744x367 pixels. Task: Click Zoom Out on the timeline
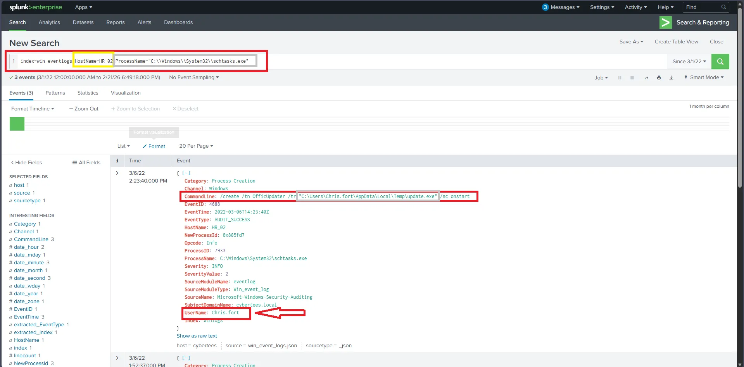click(x=84, y=109)
